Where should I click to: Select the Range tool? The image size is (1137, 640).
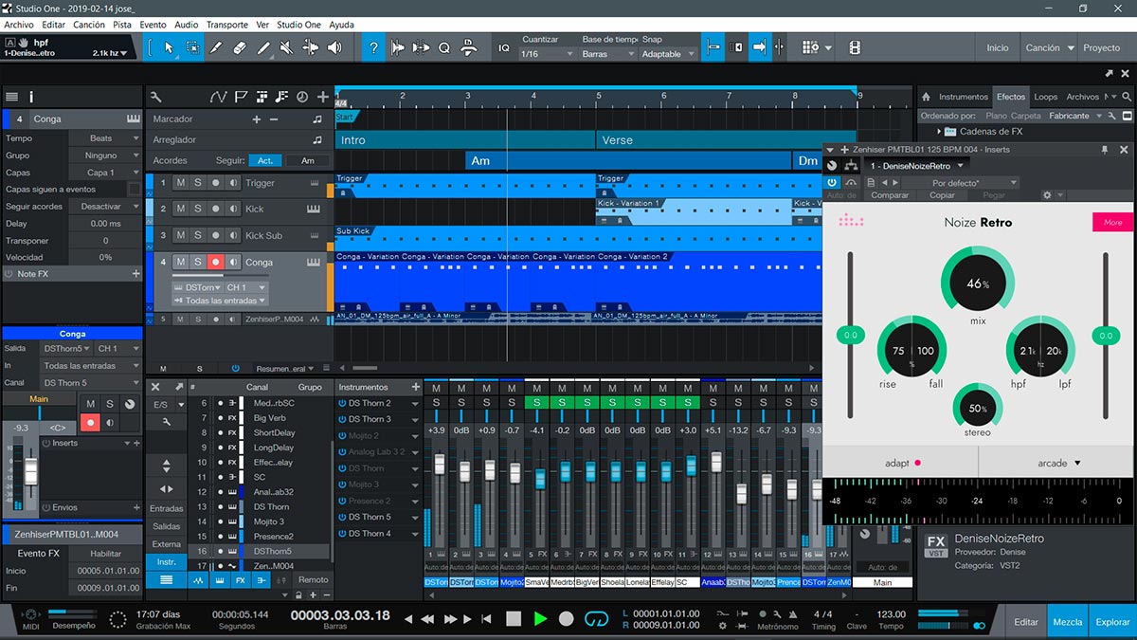193,47
